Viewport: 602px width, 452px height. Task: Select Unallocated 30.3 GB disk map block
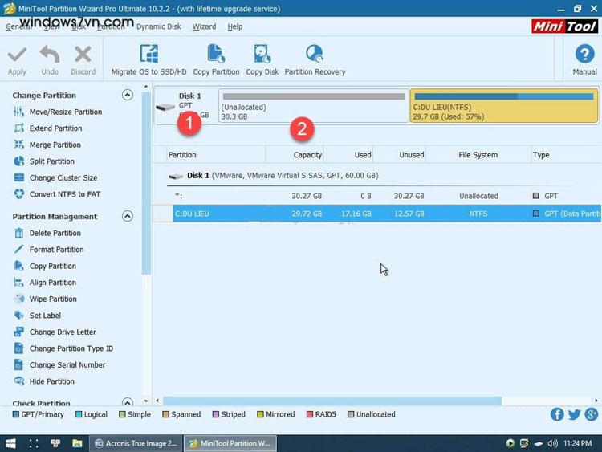pyautogui.click(x=313, y=106)
